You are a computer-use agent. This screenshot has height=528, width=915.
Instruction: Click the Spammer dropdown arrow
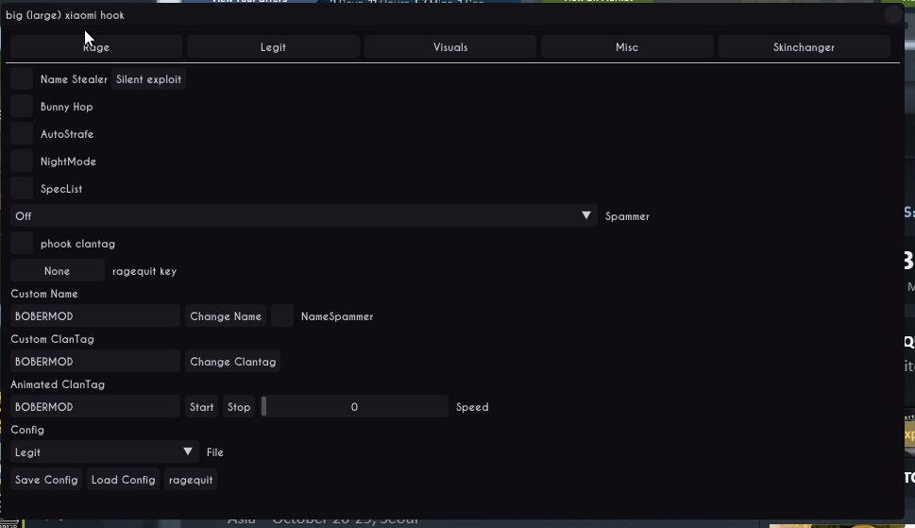[x=586, y=216]
